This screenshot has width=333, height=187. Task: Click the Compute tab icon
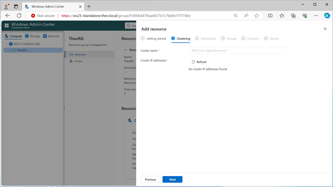[x=6, y=36]
